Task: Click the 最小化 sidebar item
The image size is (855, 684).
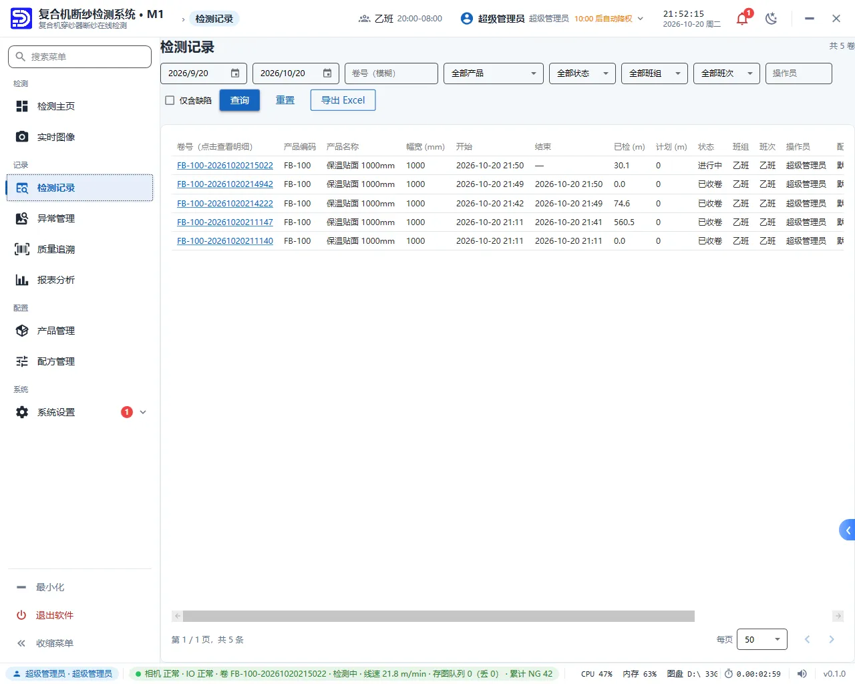Action: (79, 587)
